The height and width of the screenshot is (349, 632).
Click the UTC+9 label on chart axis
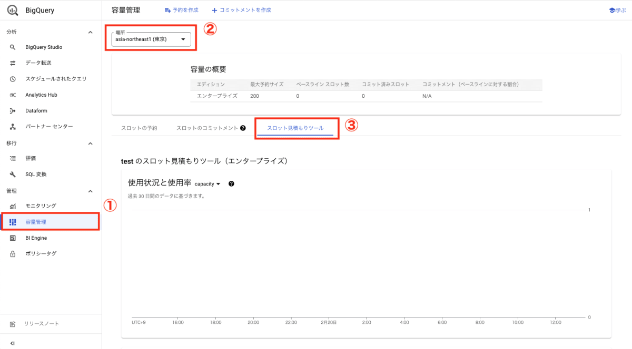(139, 322)
